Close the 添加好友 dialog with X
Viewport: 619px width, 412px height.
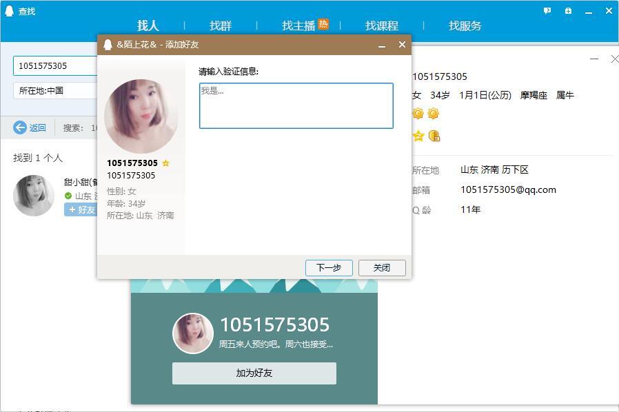[x=402, y=44]
